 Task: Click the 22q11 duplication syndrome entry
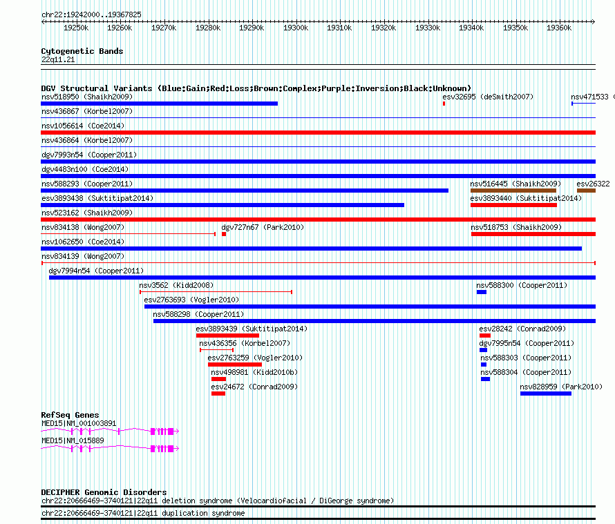pos(143,514)
